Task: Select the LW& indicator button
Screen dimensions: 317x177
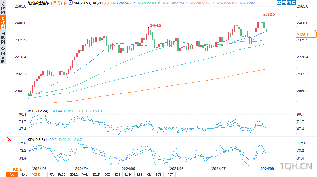Action: pyautogui.click(x=128, y=175)
